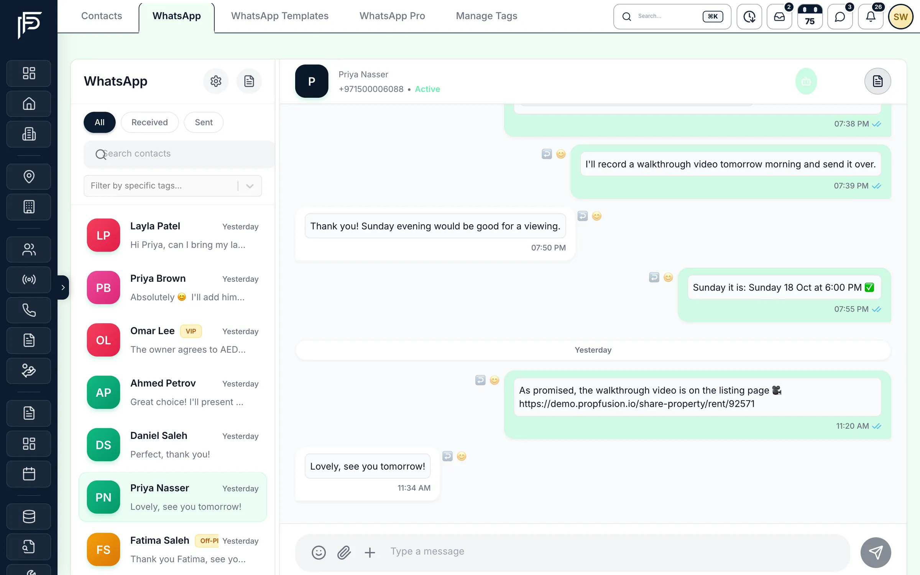React with emoji to 'Sunday it is' message
This screenshot has height=575, width=920.
point(668,277)
